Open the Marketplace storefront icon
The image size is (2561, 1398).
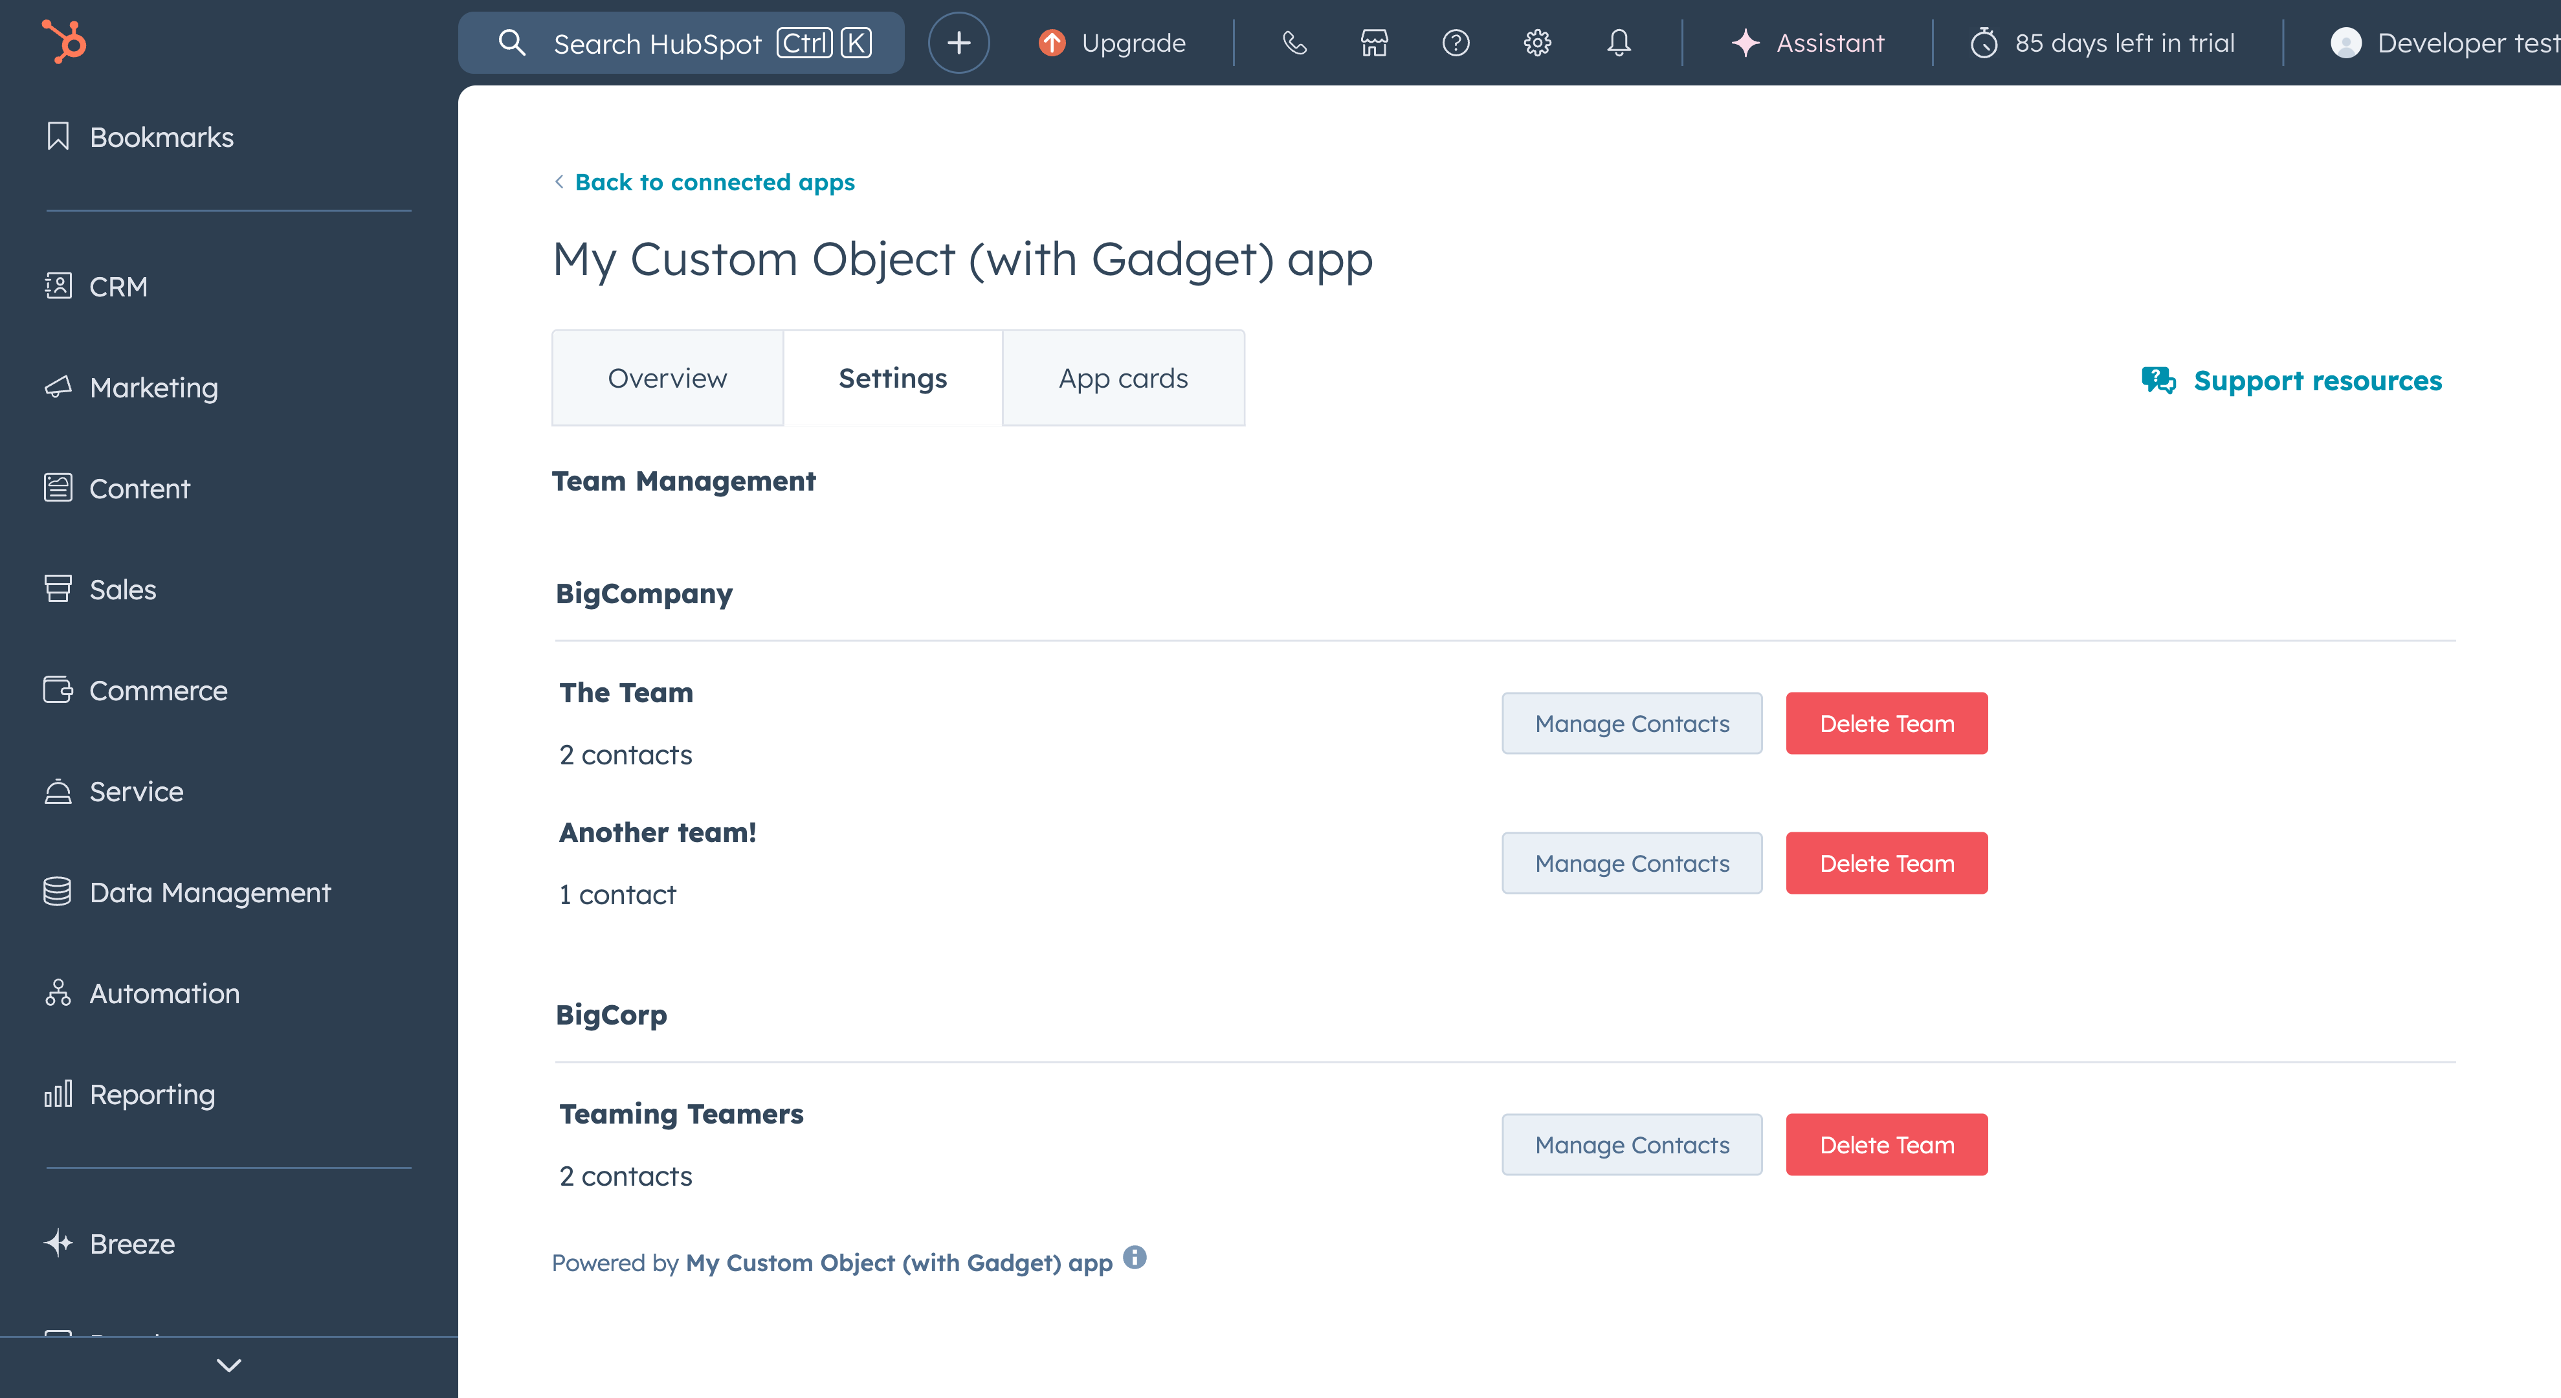tap(1374, 43)
